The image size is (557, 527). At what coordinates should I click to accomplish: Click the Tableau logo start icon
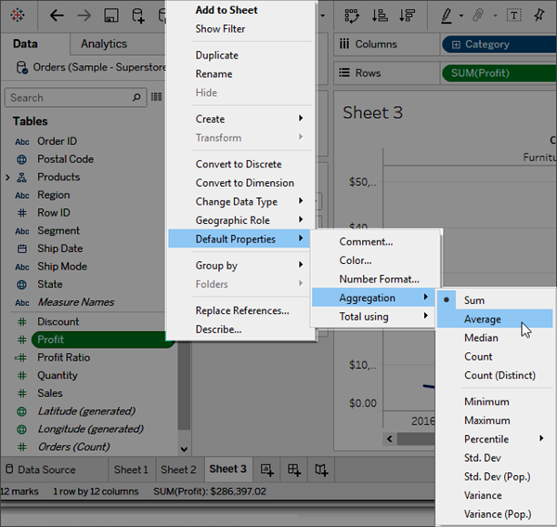tap(18, 15)
